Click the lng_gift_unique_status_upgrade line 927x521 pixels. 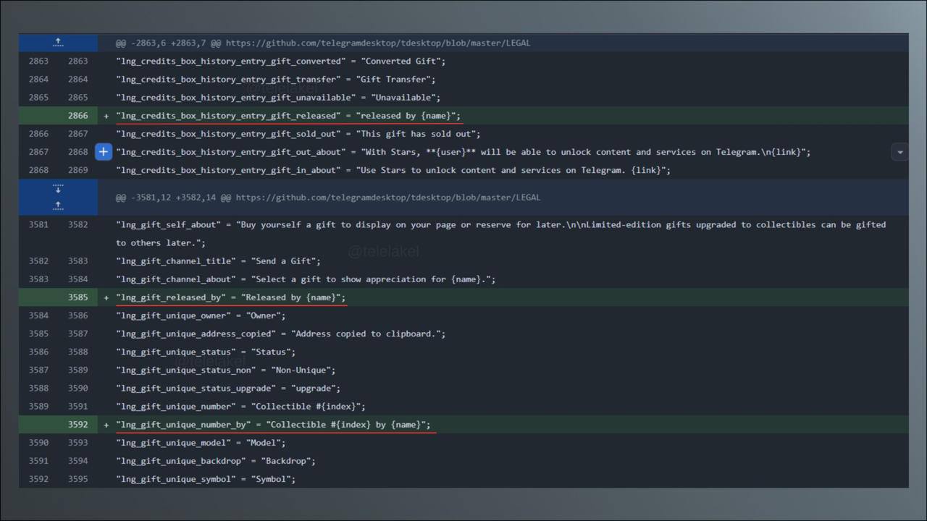click(x=228, y=389)
